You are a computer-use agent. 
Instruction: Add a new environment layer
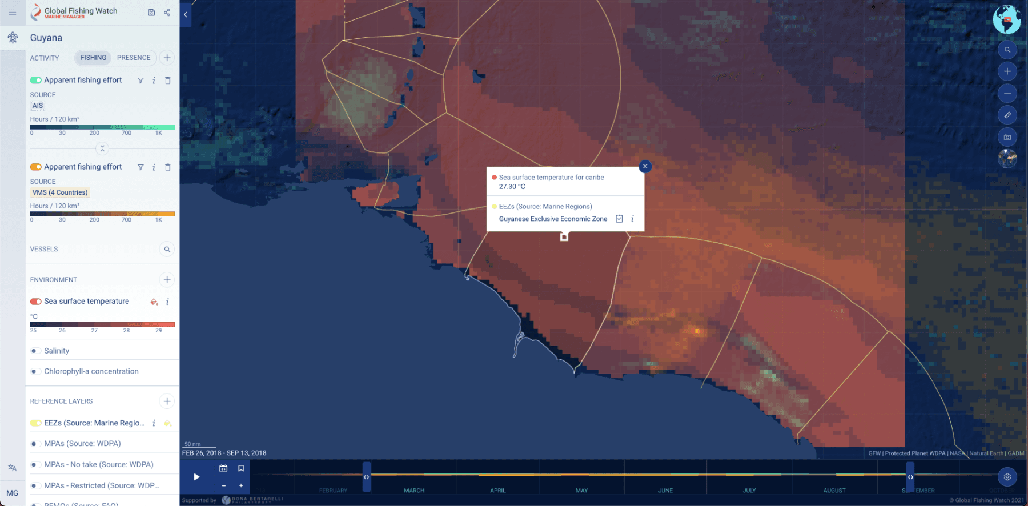tap(167, 279)
